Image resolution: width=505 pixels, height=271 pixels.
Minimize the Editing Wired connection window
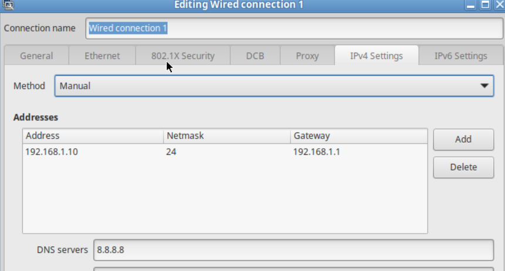coord(472,5)
